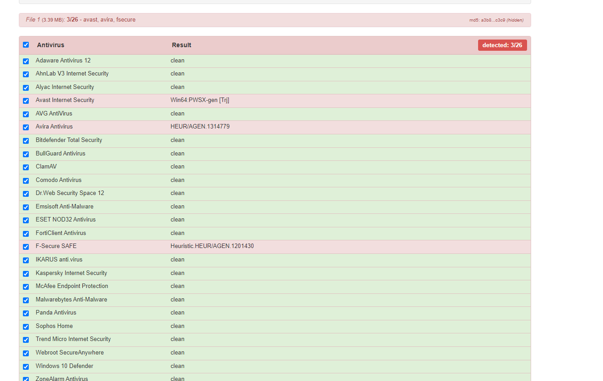The width and height of the screenshot is (603, 381).
Task: Click the 'Kaspersky Internet Security' name
Action: coord(71,273)
